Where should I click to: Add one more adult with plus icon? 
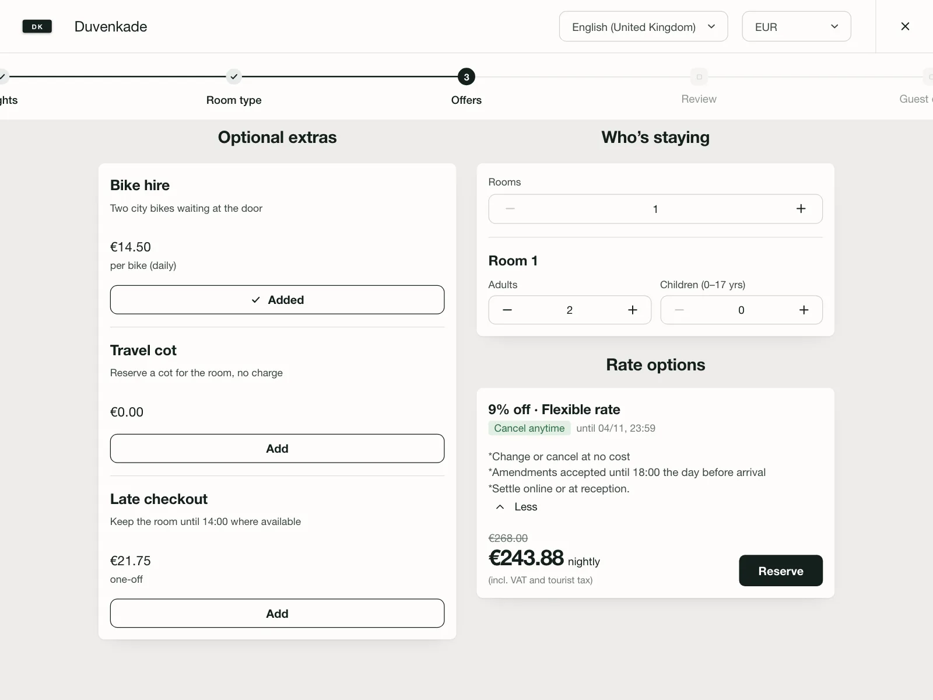click(x=633, y=310)
